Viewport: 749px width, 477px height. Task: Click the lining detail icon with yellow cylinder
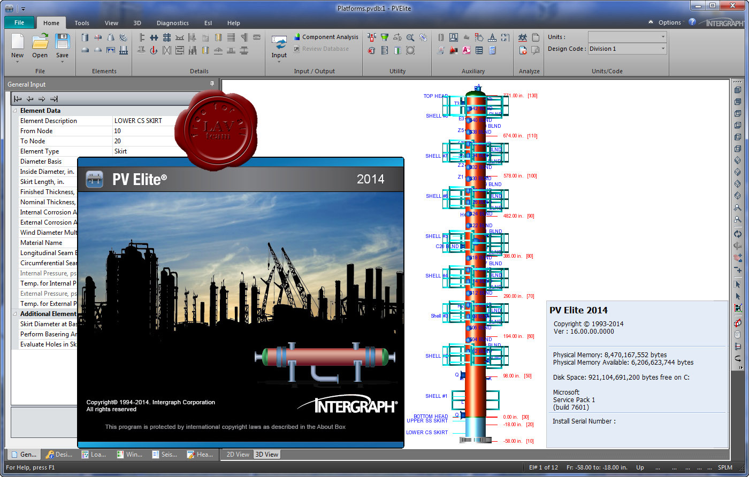(219, 37)
